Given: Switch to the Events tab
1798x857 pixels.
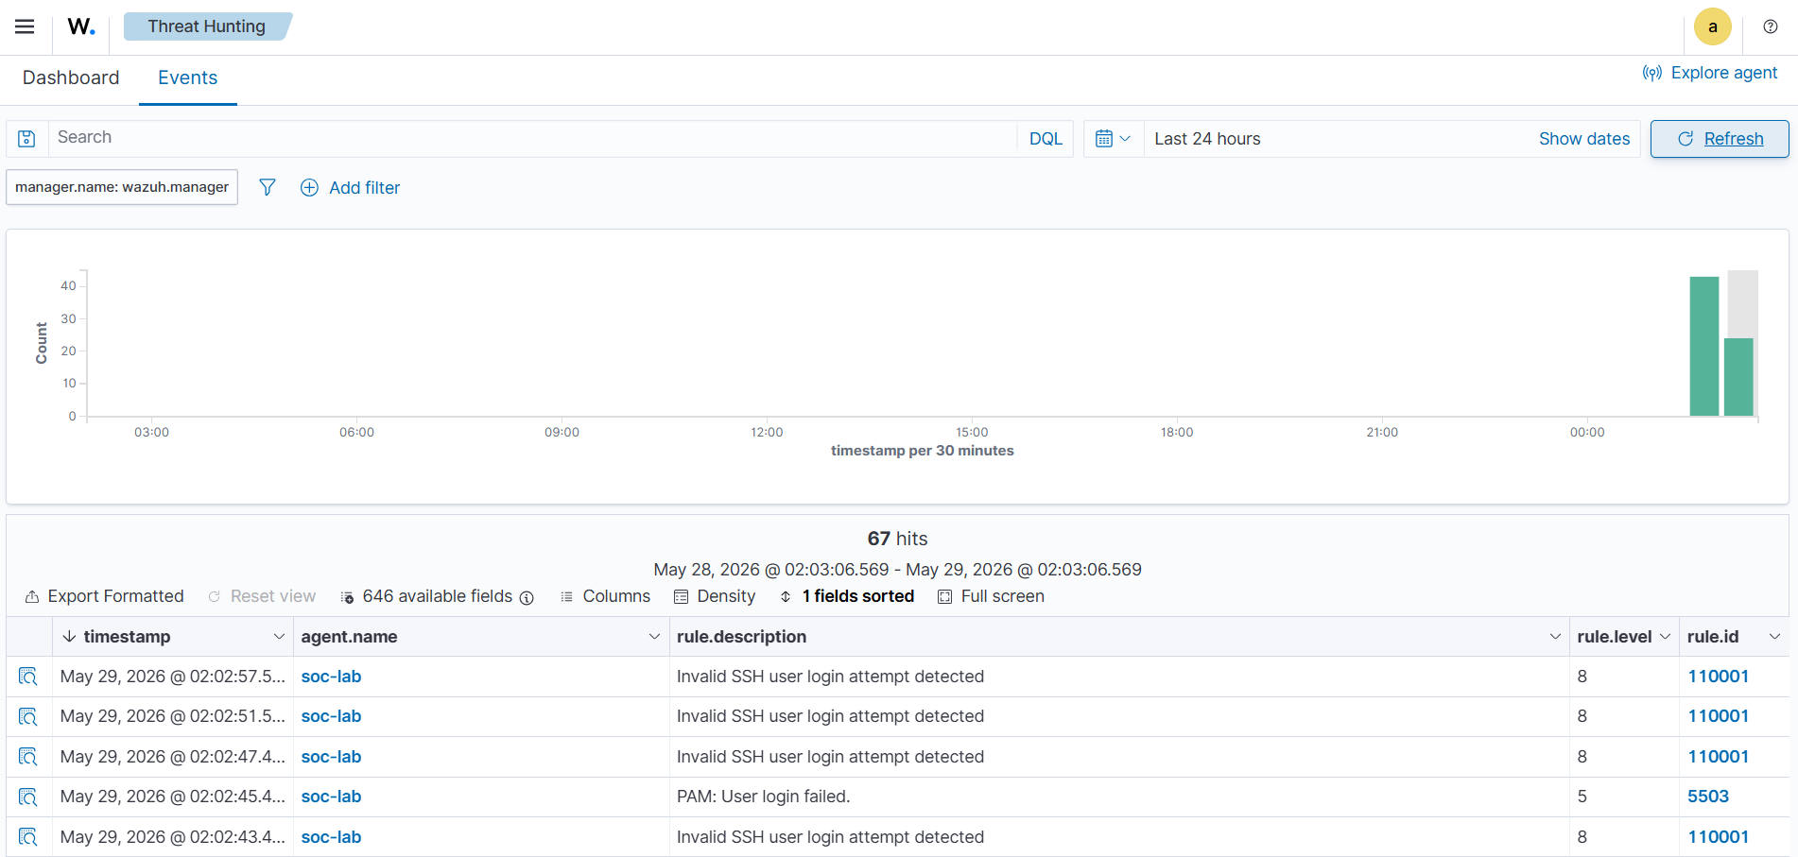Looking at the screenshot, I should pos(187,77).
